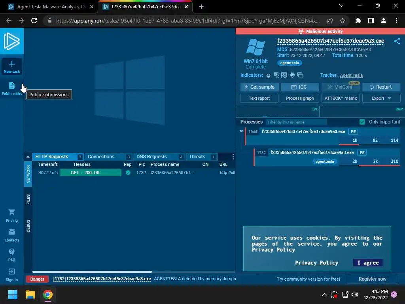Open ATT&CK matrix

click(x=341, y=98)
